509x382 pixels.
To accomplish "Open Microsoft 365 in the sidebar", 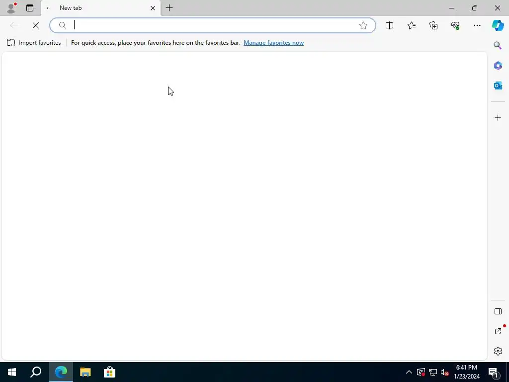I will click(498, 66).
